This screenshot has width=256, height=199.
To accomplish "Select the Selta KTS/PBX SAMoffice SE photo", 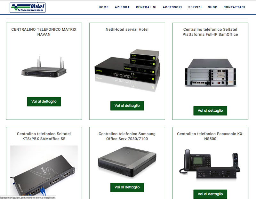I will point(44,171).
